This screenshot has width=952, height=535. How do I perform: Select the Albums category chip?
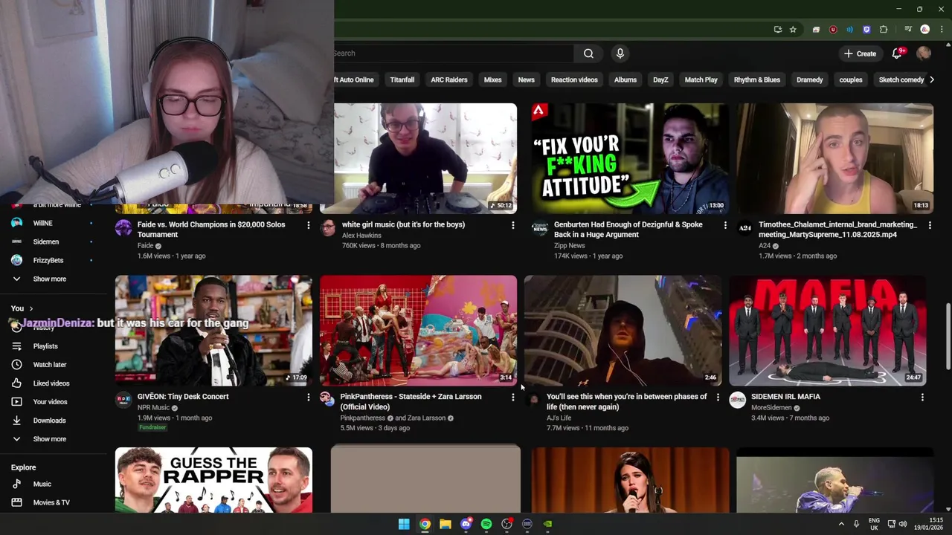point(625,80)
